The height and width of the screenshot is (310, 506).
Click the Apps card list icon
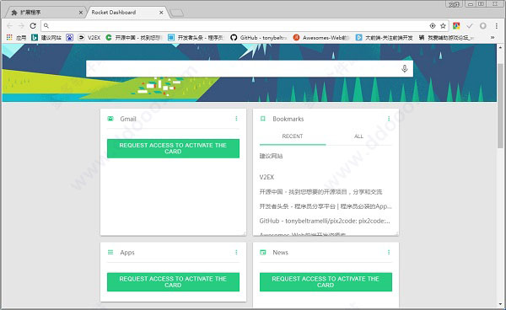[110, 252]
